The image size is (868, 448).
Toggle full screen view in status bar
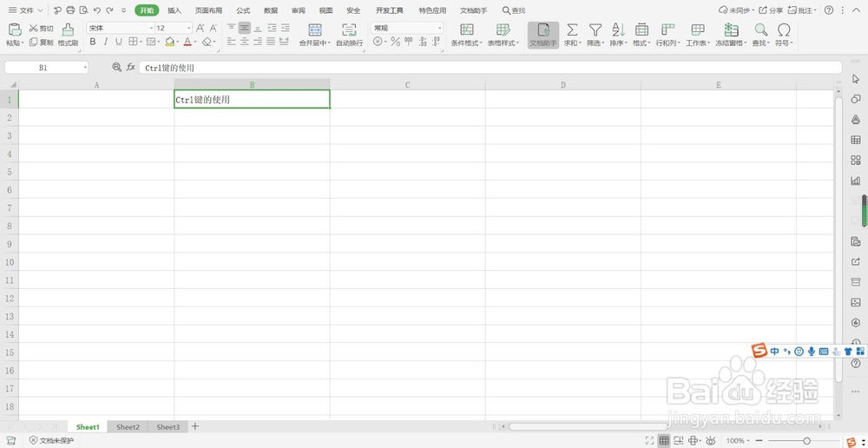pyautogui.click(x=650, y=441)
